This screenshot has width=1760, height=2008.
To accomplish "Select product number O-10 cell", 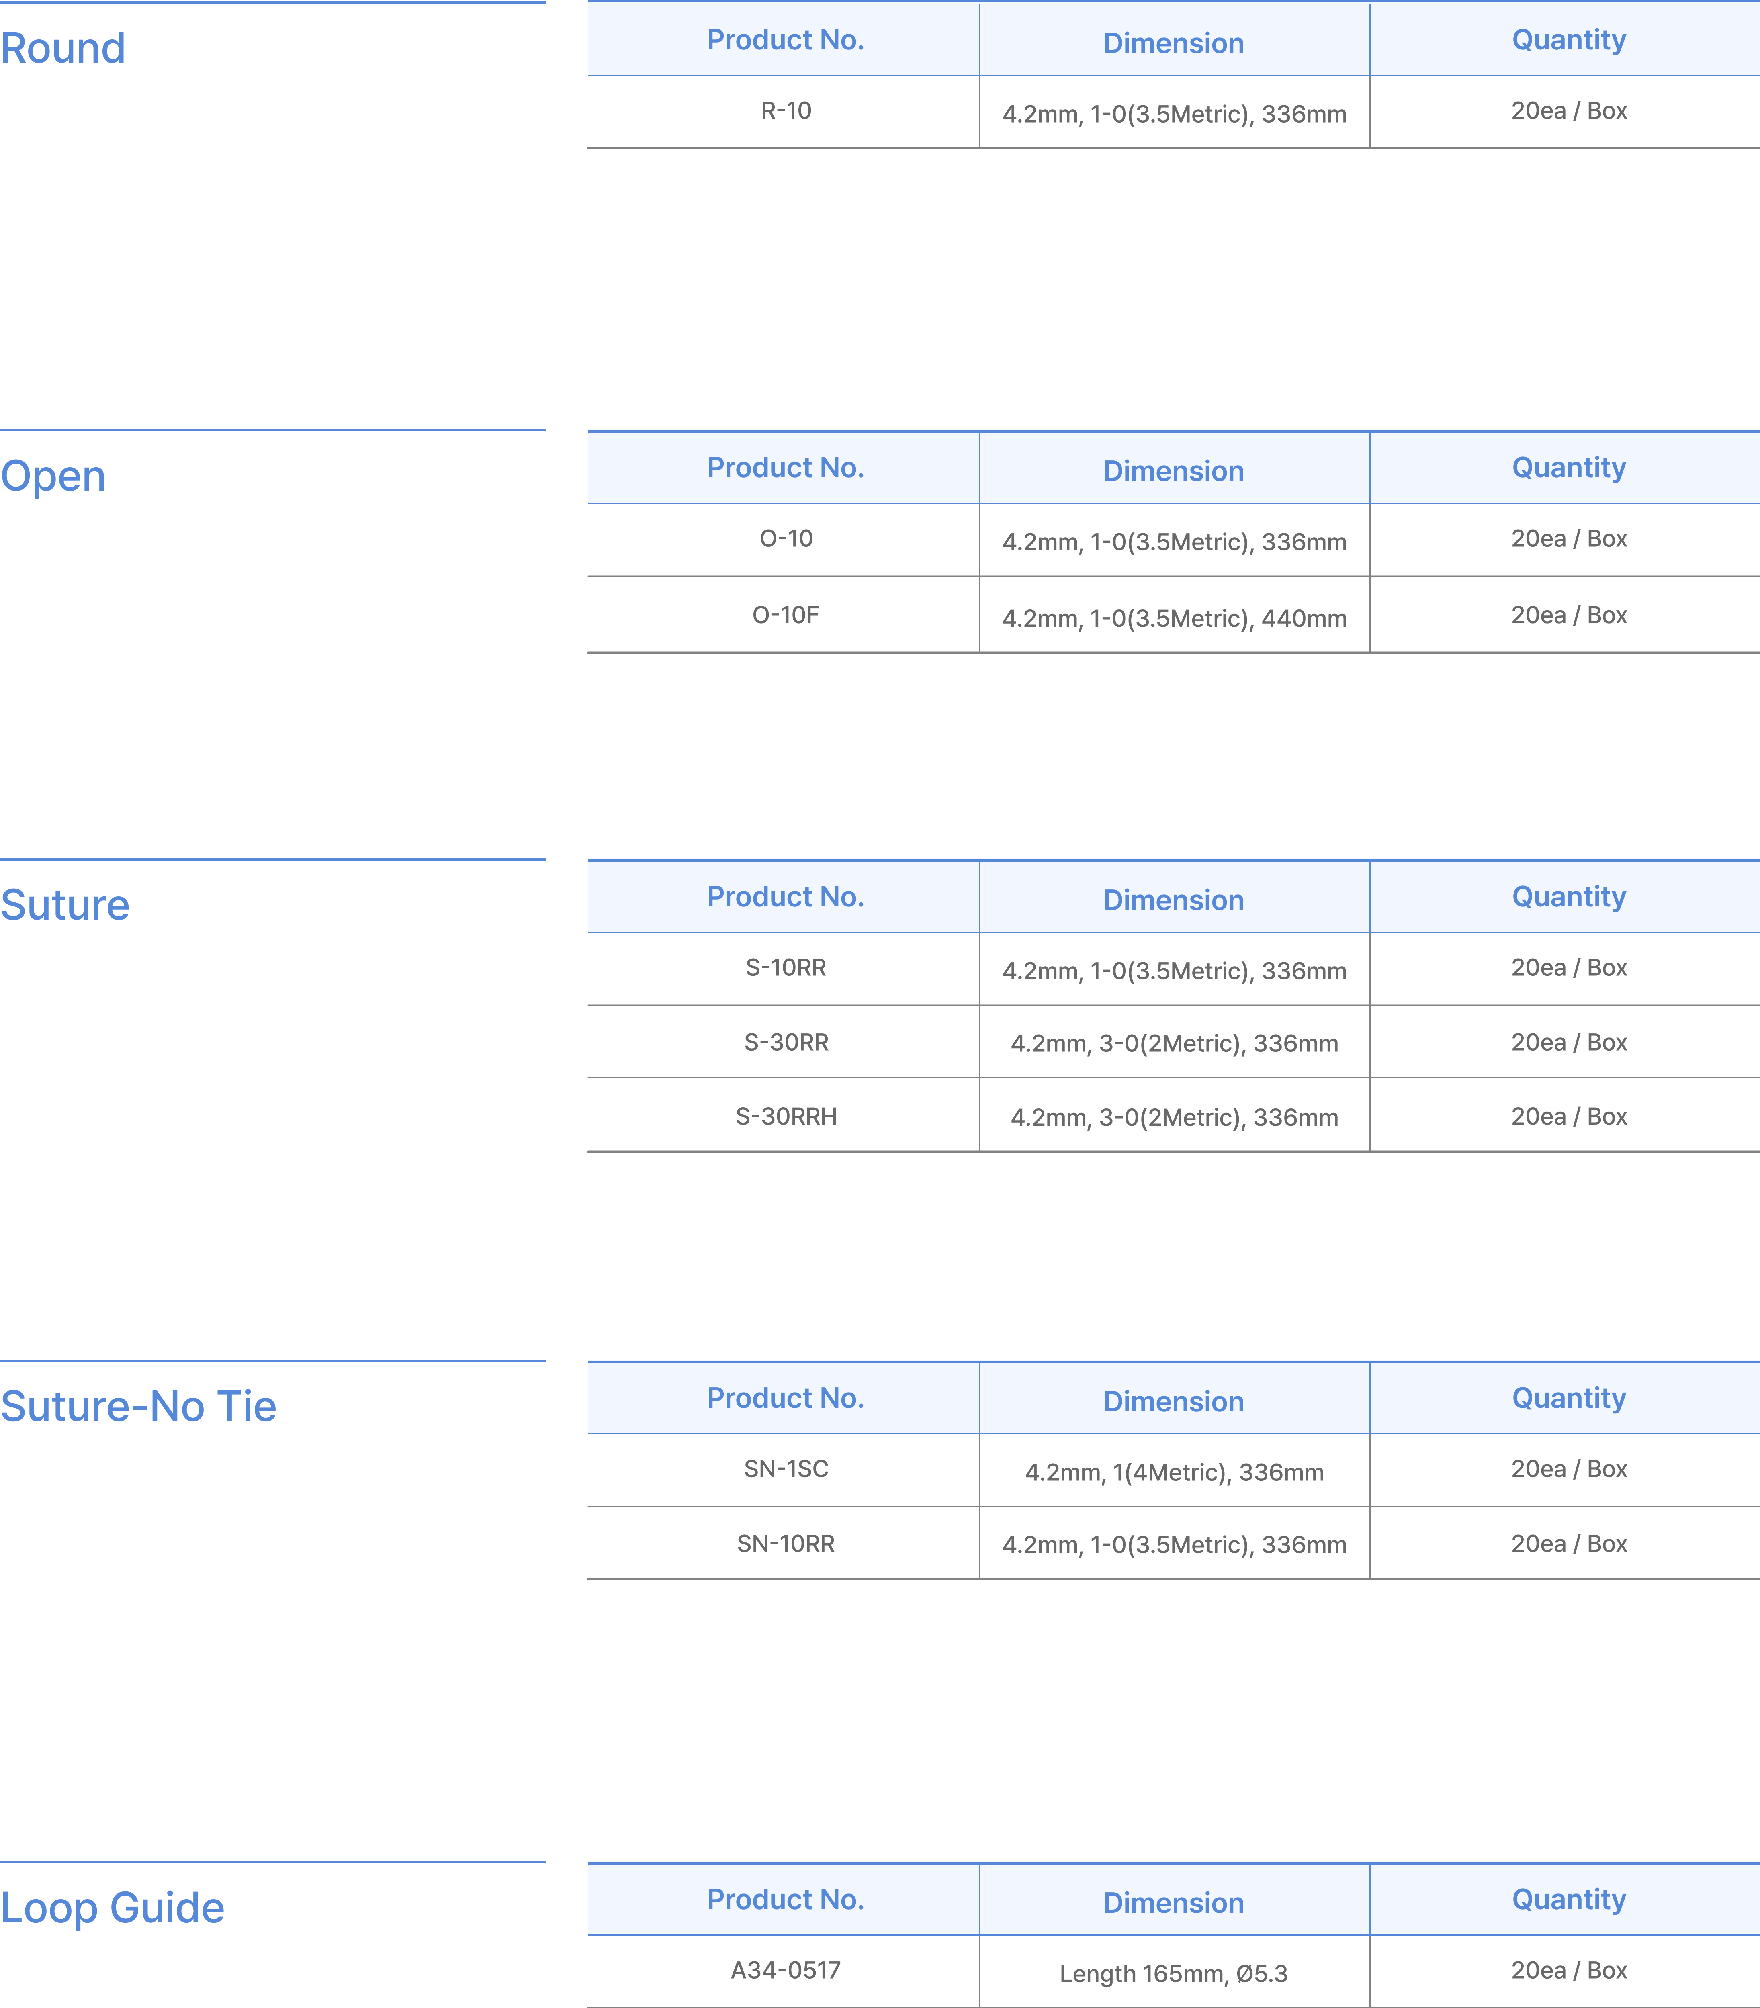I will click(786, 539).
